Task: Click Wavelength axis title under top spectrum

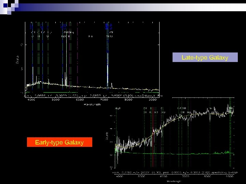Action: tap(92, 104)
